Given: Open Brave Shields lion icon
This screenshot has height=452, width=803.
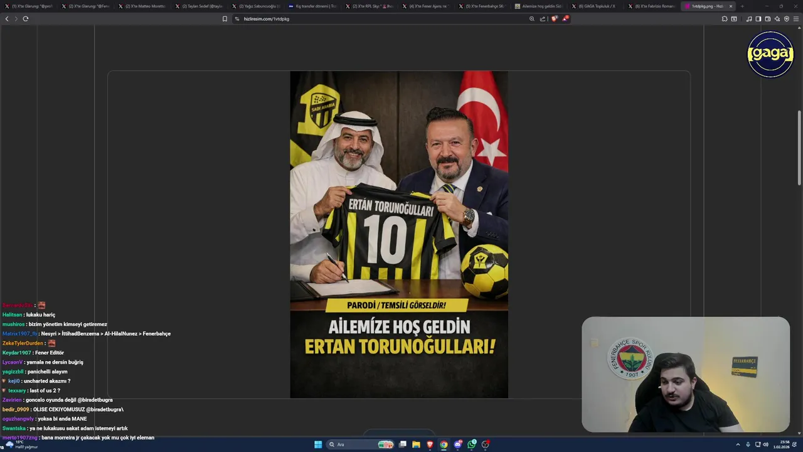Looking at the screenshot, I should [x=554, y=19].
